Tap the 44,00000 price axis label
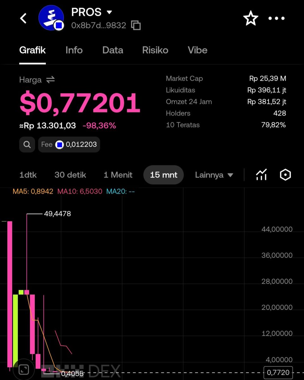Image resolution: width=304 pixels, height=380 pixels. pyautogui.click(x=277, y=229)
